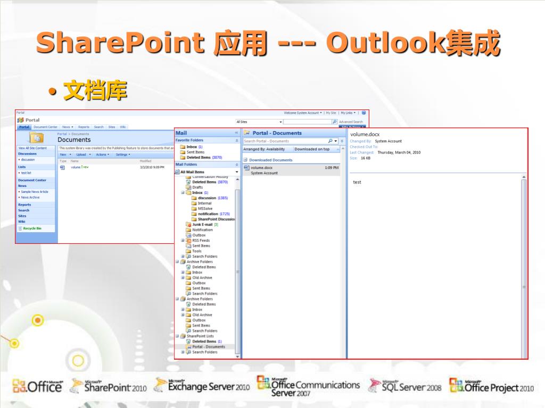Open the All Sites search scope dropdown
Viewport: 545px width, 408px height.
point(259,122)
